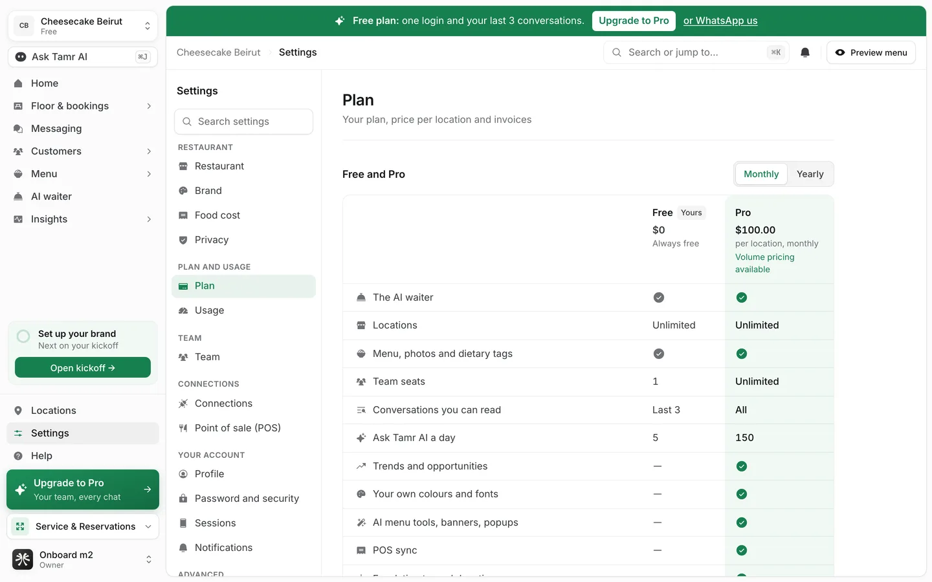Click the 'Search or jump to' field
The width and height of the screenshot is (932, 582).
[x=696, y=52]
